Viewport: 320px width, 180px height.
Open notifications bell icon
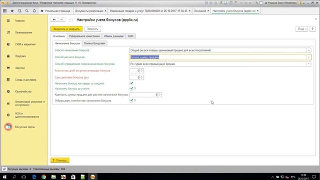tap(34, 11)
